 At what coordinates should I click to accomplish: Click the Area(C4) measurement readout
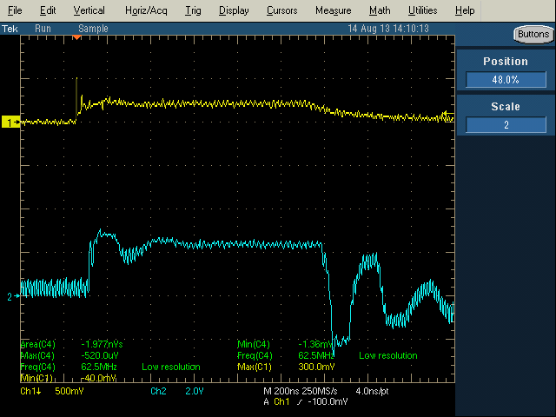tap(71, 344)
